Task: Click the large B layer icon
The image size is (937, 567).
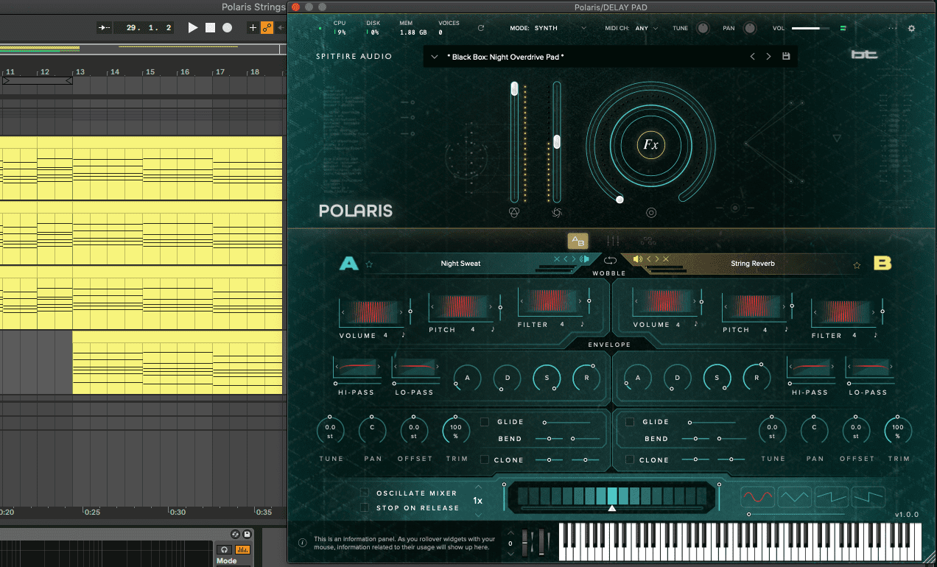Action: pyautogui.click(x=882, y=264)
